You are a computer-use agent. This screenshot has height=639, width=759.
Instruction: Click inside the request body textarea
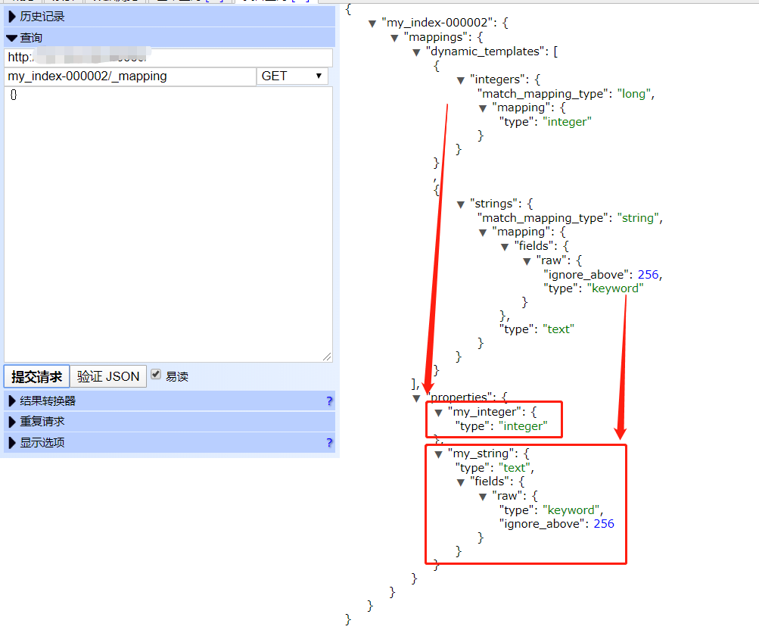[x=169, y=224]
